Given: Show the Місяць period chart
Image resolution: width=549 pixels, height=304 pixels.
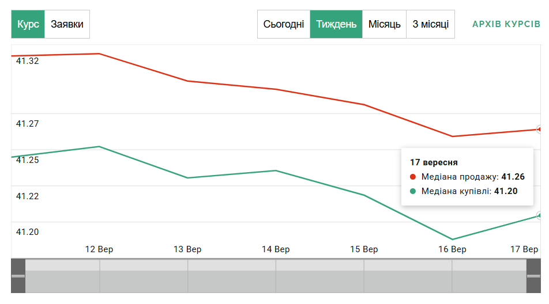Looking at the screenshot, I should point(385,24).
